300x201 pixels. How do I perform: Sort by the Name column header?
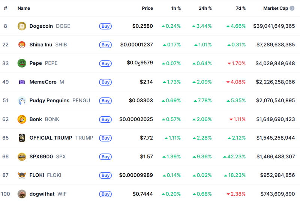(24, 8)
